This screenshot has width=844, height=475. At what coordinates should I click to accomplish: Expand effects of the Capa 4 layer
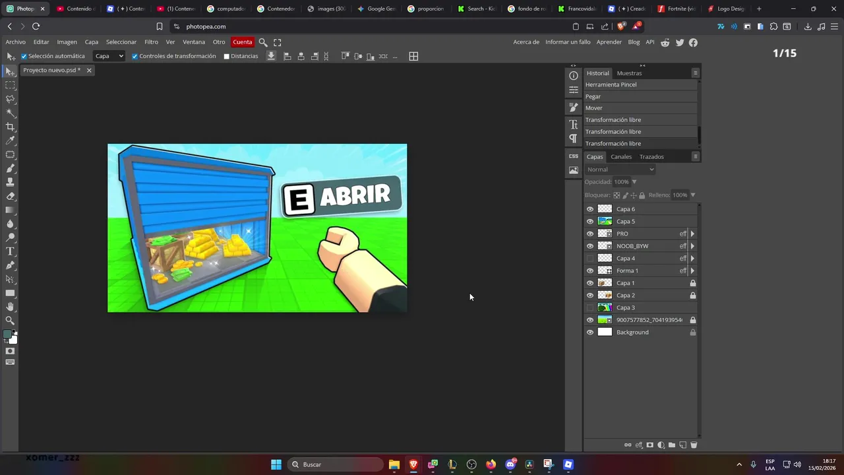coord(692,259)
